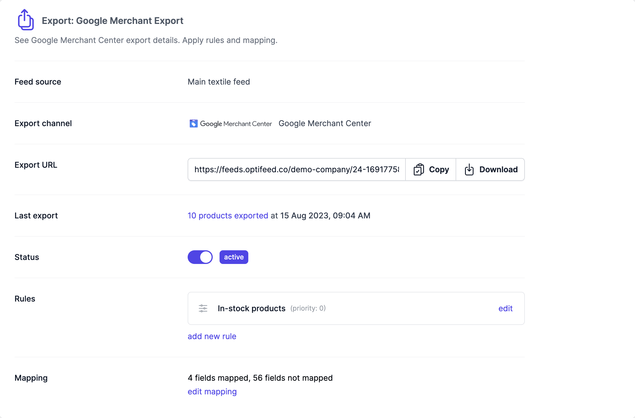Select the In-stock products rule name
This screenshot has height=418, width=635.
pos(251,308)
